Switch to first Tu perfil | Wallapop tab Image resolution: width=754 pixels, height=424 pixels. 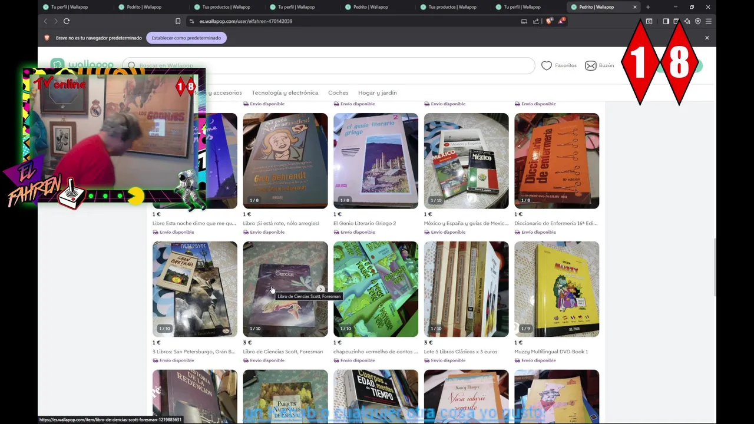(x=75, y=7)
